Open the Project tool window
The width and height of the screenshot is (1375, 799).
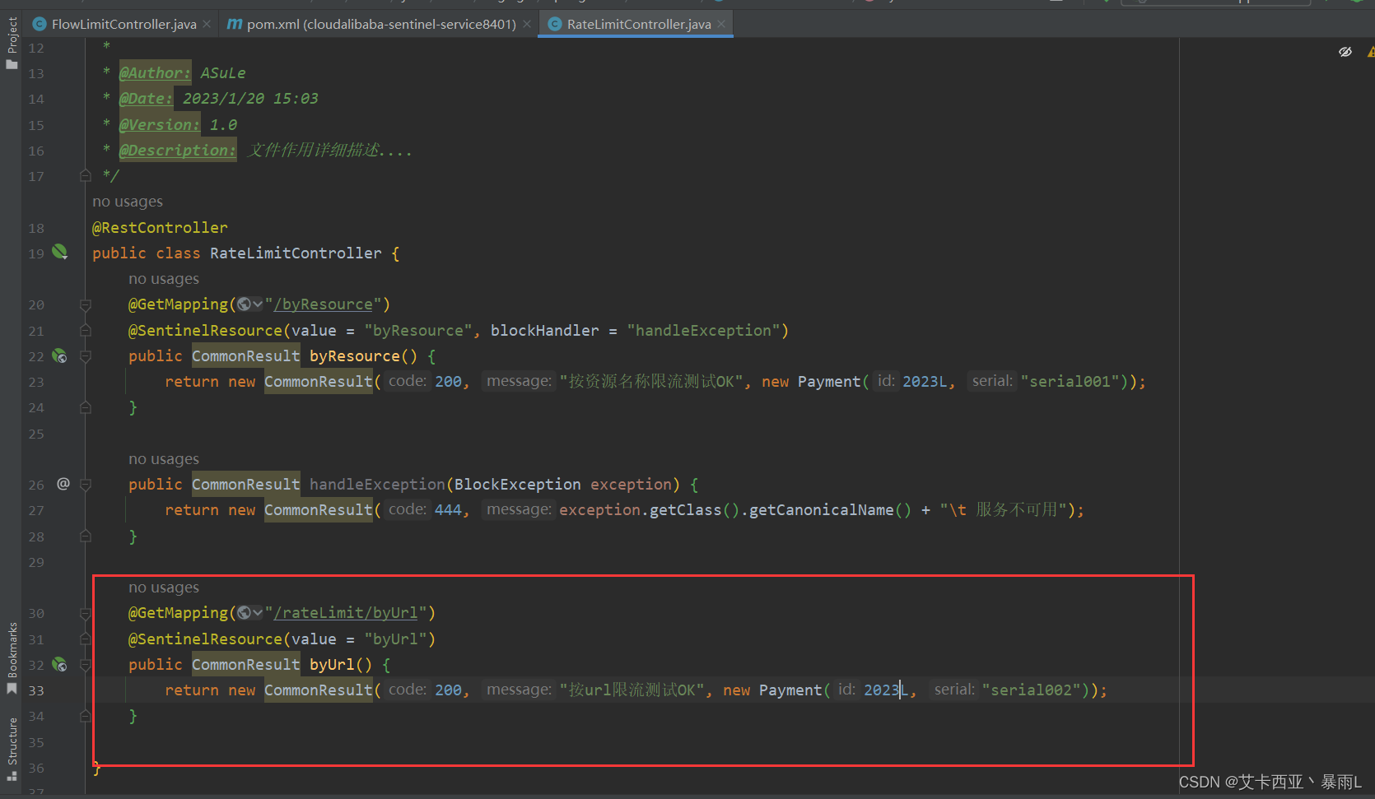pos(12,43)
